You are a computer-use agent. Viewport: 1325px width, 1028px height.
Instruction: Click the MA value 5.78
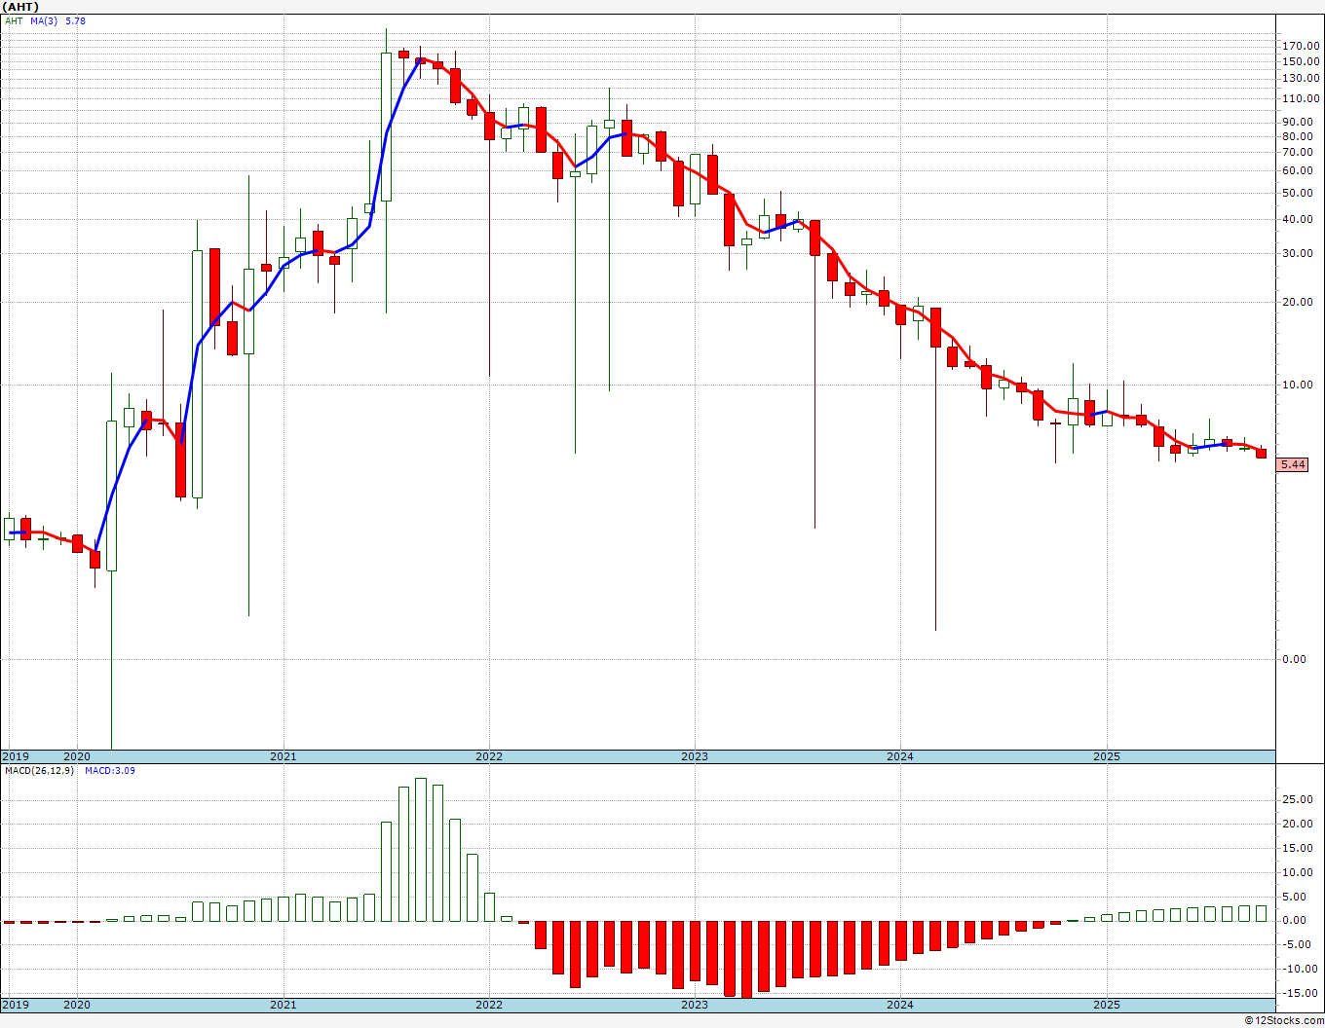point(75,20)
